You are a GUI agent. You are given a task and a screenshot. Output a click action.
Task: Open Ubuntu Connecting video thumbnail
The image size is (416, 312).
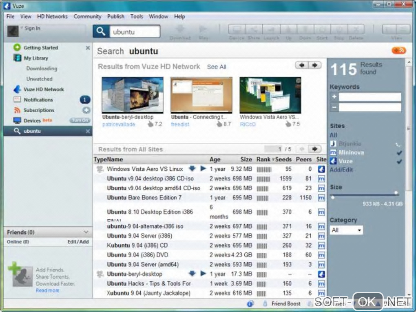tap(201, 95)
